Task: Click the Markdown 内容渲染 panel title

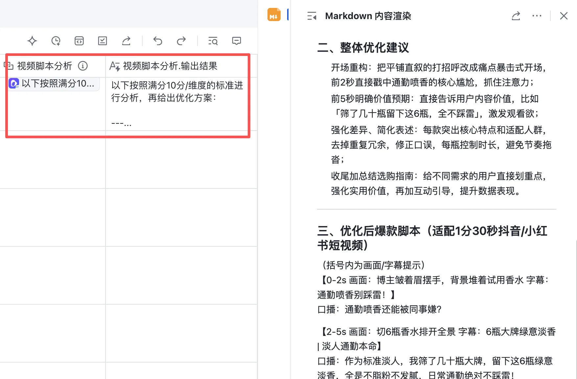Action: click(368, 16)
